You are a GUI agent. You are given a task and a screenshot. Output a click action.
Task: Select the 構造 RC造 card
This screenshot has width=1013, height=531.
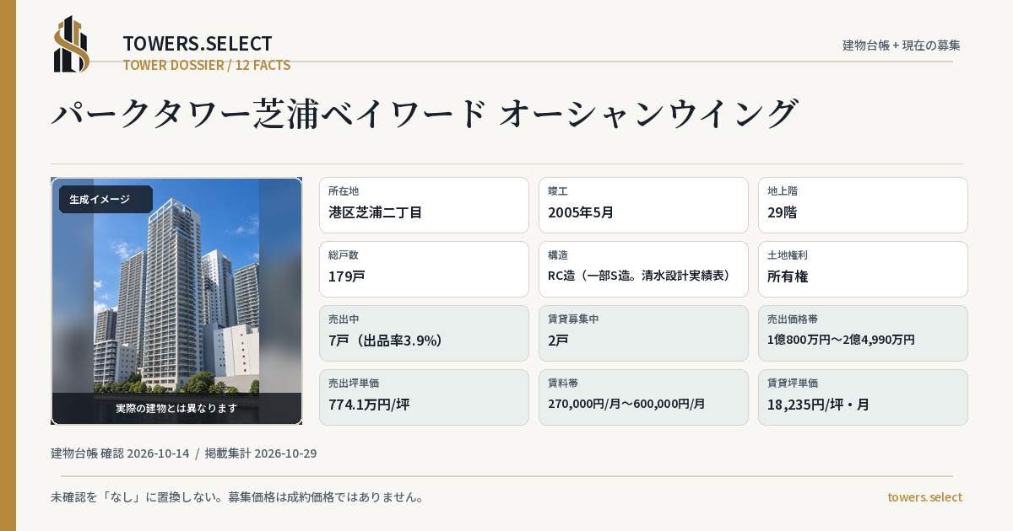[643, 269]
